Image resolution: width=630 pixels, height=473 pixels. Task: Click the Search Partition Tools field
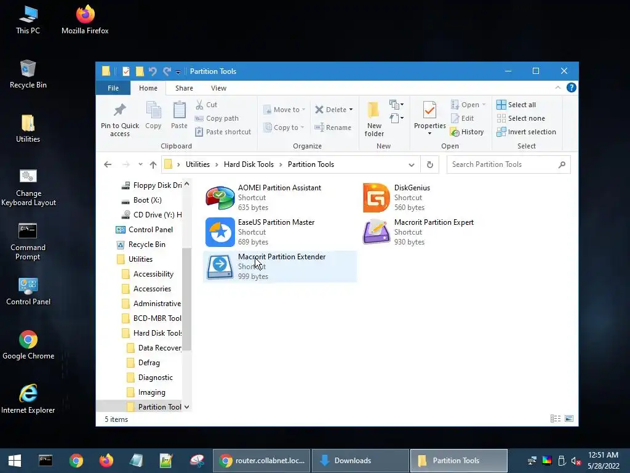coord(508,164)
